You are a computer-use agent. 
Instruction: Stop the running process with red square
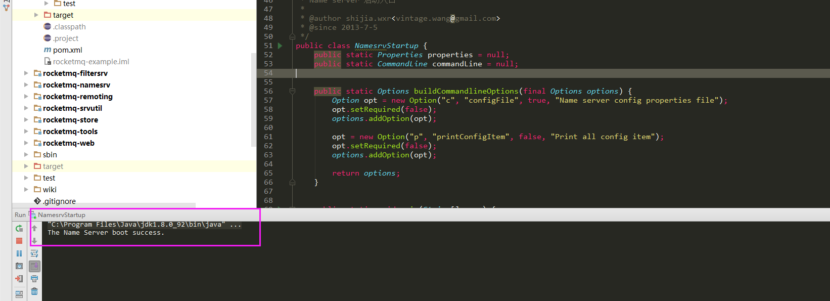(x=19, y=241)
